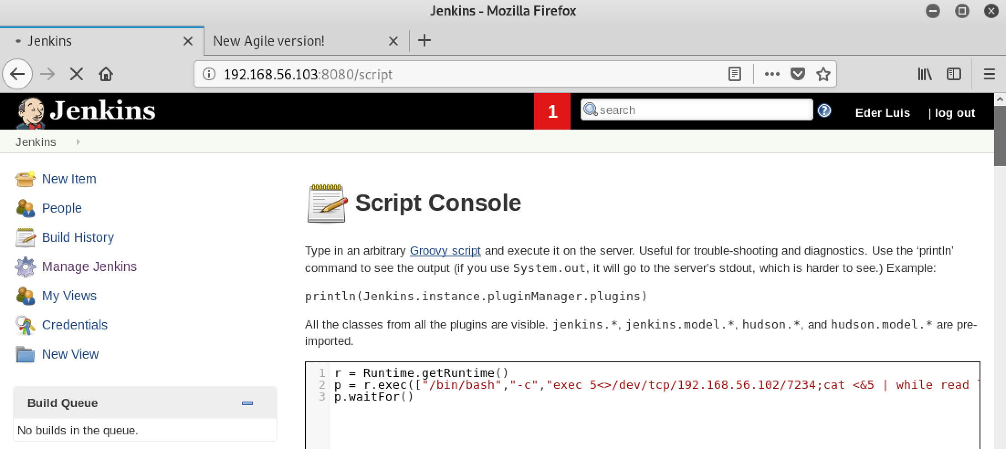Click the My Views sidebar icon

(x=25, y=296)
